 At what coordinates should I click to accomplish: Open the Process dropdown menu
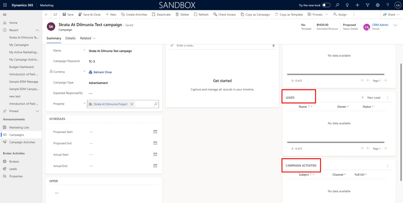pyautogui.click(x=318, y=14)
